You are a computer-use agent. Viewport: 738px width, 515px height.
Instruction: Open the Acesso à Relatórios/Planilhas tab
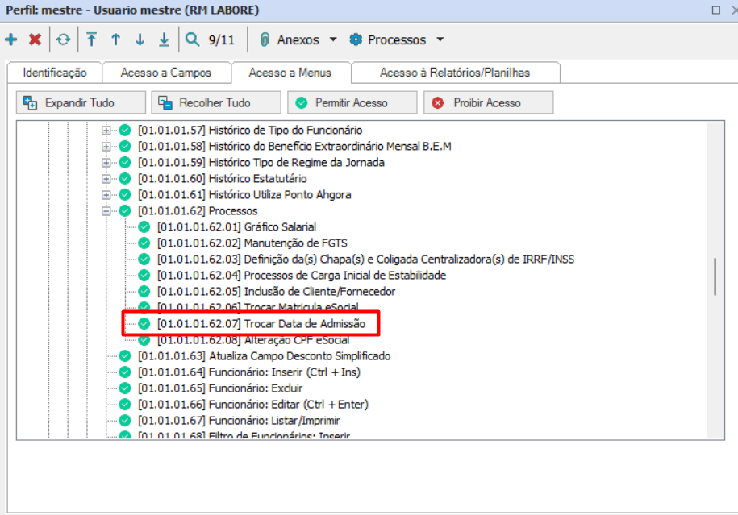click(455, 73)
